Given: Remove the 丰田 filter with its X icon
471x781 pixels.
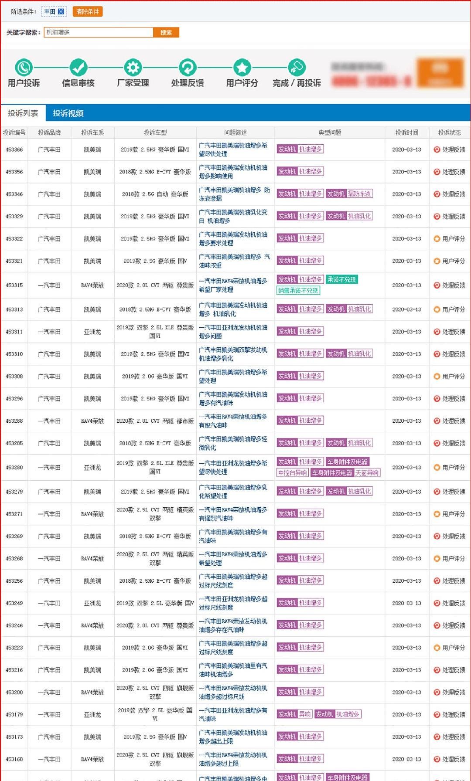Looking at the screenshot, I should pos(61,12).
